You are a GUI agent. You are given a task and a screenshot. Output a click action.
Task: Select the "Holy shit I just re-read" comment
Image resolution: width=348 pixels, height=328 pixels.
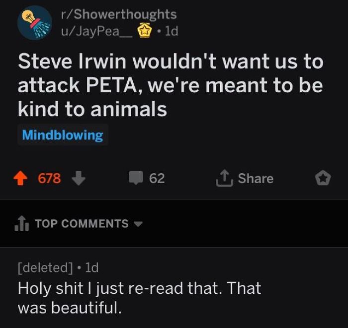click(x=139, y=298)
